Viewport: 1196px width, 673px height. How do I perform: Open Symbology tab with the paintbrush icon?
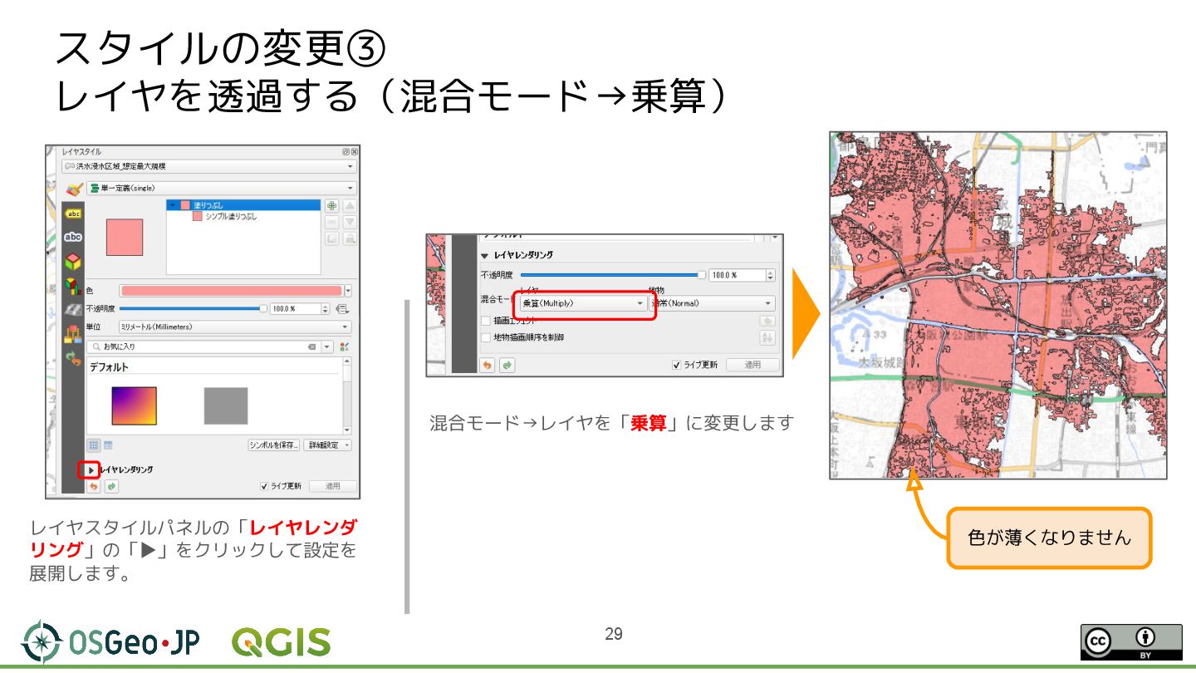pos(74,189)
